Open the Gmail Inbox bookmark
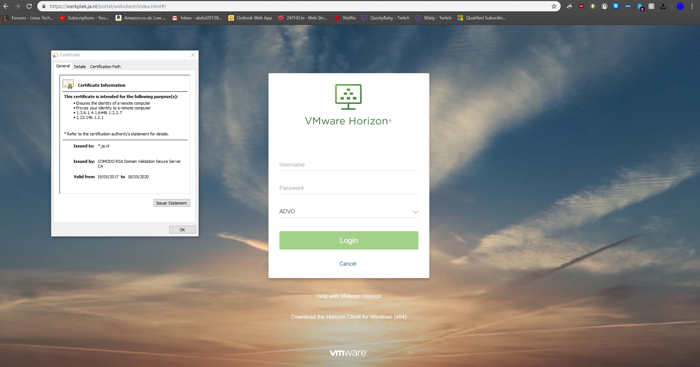Image resolution: width=700 pixels, height=367 pixels. pyautogui.click(x=197, y=18)
